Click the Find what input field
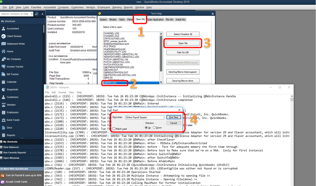Screen dimensions: 316x186 pos(145,117)
